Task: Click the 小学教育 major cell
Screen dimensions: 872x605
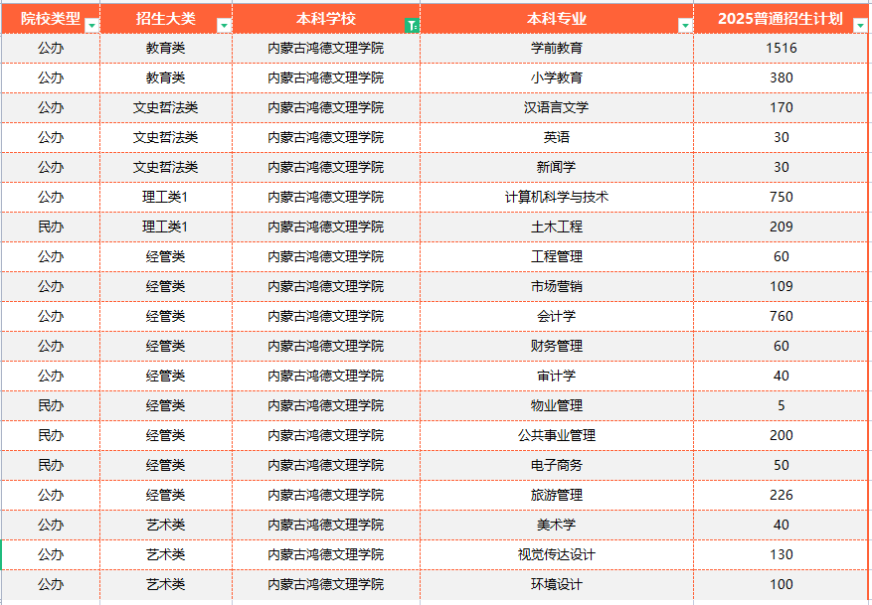Action: pyautogui.click(x=557, y=77)
